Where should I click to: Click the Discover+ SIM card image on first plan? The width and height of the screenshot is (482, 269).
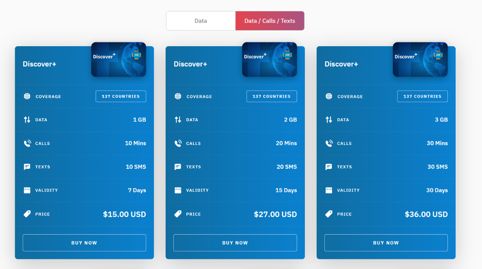point(119,59)
